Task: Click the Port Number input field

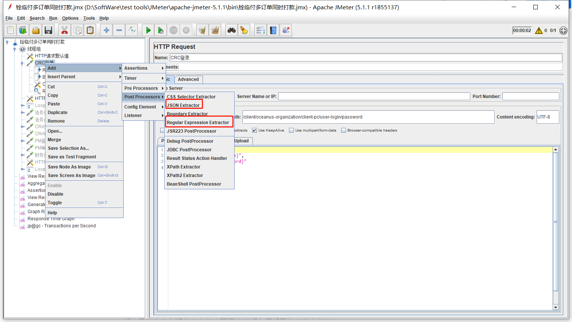Action: point(531,97)
